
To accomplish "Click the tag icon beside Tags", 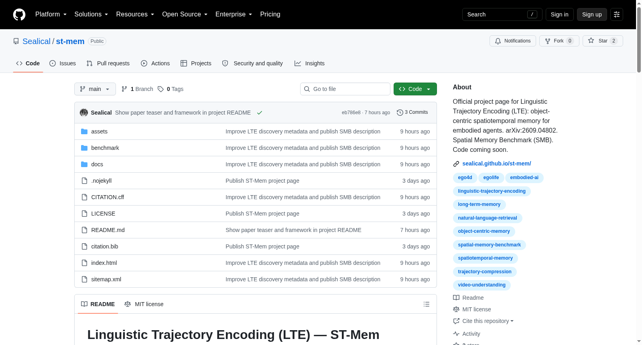I will (x=160, y=89).
